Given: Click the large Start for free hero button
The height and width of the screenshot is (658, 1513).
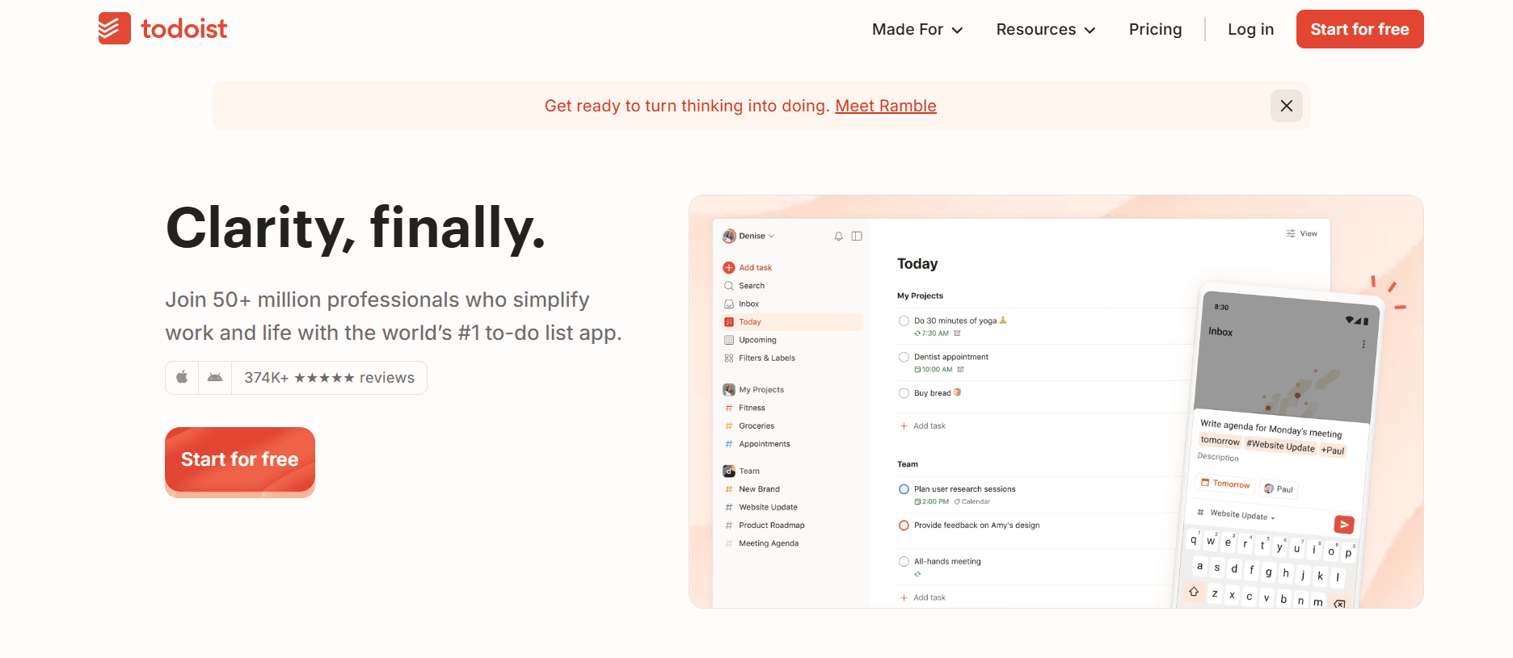Looking at the screenshot, I should pyautogui.click(x=240, y=459).
